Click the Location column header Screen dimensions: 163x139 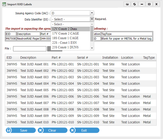click(x=127, y=58)
